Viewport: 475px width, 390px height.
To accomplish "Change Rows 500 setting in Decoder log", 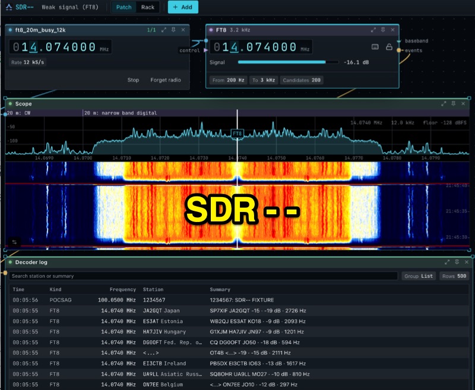I will pos(454,276).
